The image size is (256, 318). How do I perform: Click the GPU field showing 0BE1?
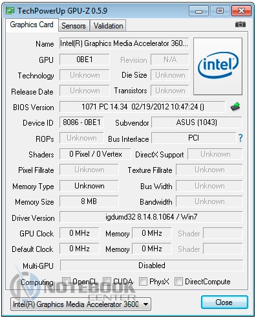pyautogui.click(x=85, y=60)
